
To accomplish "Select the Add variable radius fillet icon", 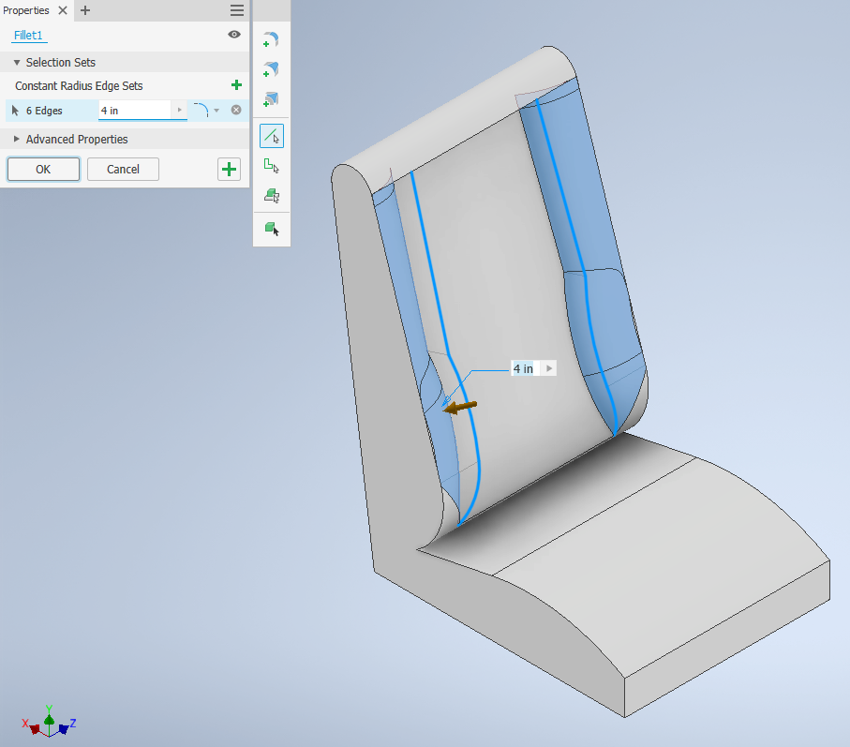I will [x=271, y=69].
